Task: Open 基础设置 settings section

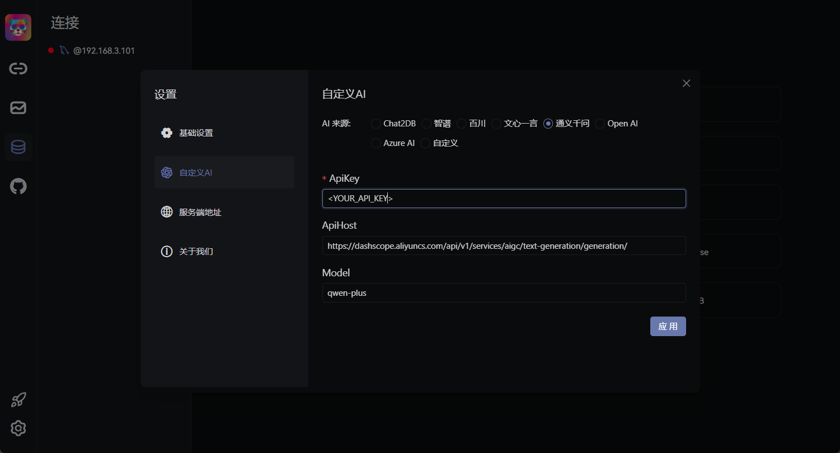Action: [x=224, y=133]
